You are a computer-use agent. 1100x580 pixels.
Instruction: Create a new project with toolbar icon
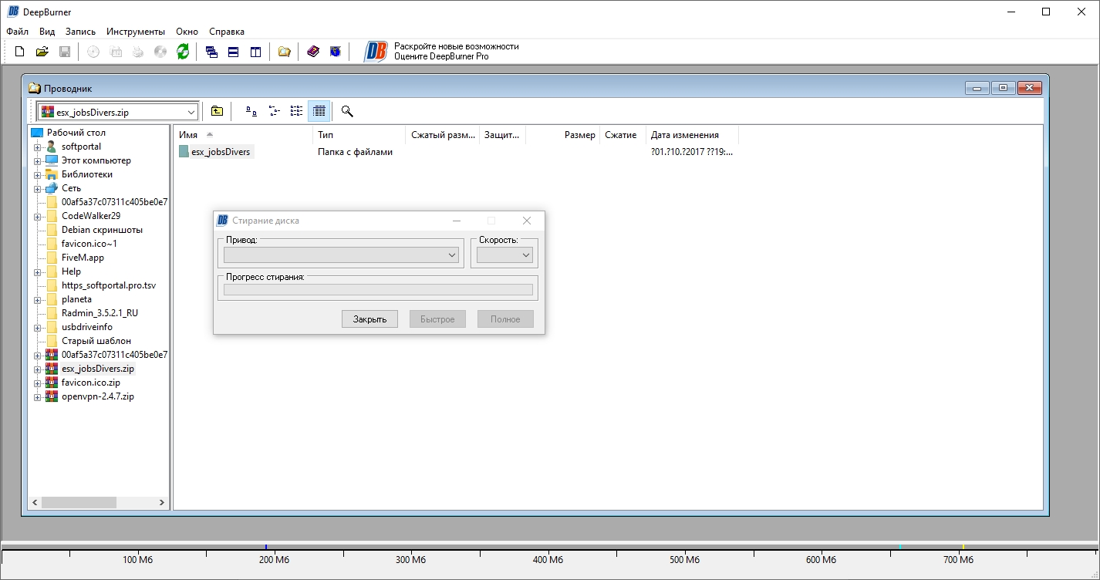tap(20, 52)
